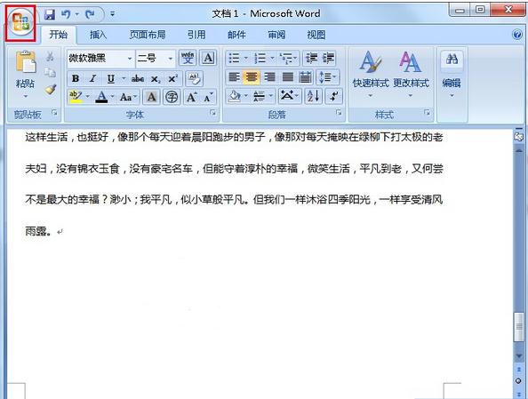Open the font dialog launcher in 字体 group
Image resolution: width=528 pixels, height=399 pixels.
click(x=212, y=113)
